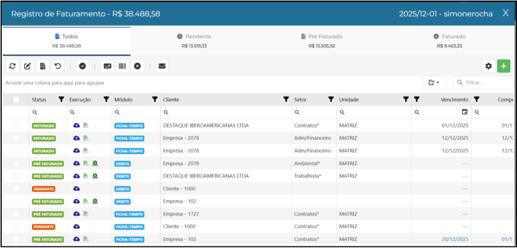Click the Módulo column search field

coord(136,112)
